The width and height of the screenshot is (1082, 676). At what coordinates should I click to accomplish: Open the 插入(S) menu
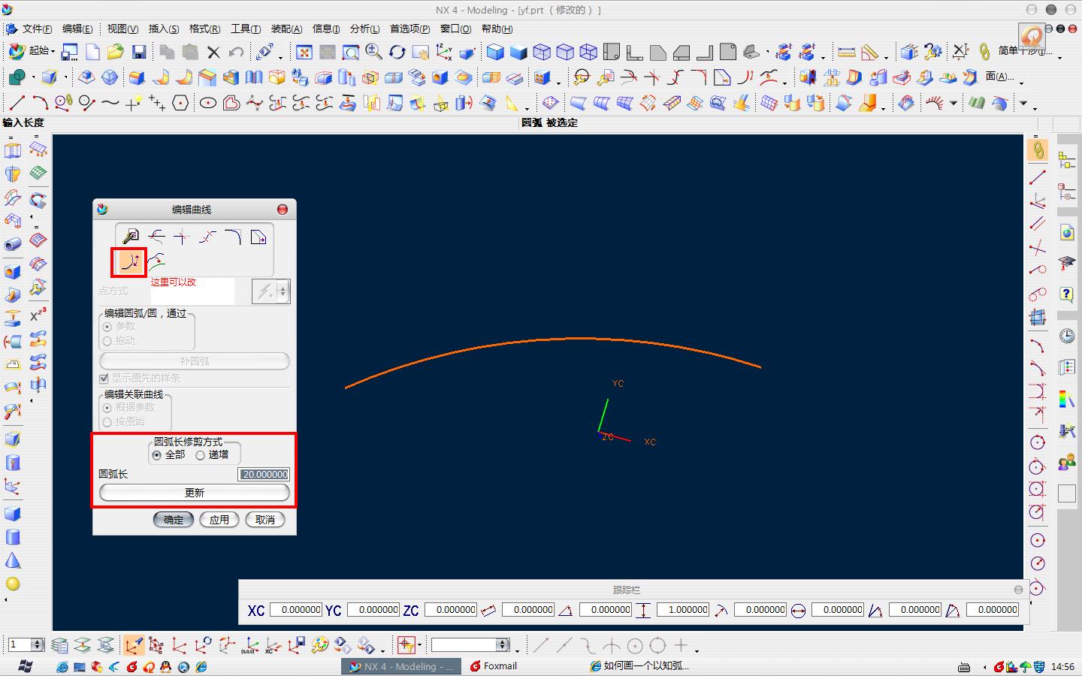point(164,29)
